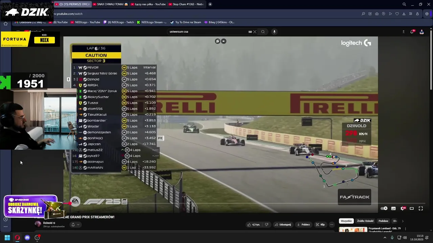Toggle video subtitles button
Viewport: 433px width, 243px height.
[x=393, y=209]
